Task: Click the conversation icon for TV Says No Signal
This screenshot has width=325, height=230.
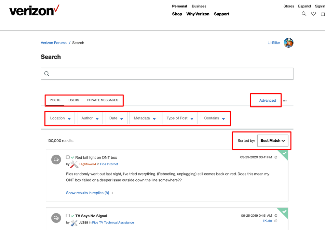Action: point(56,218)
